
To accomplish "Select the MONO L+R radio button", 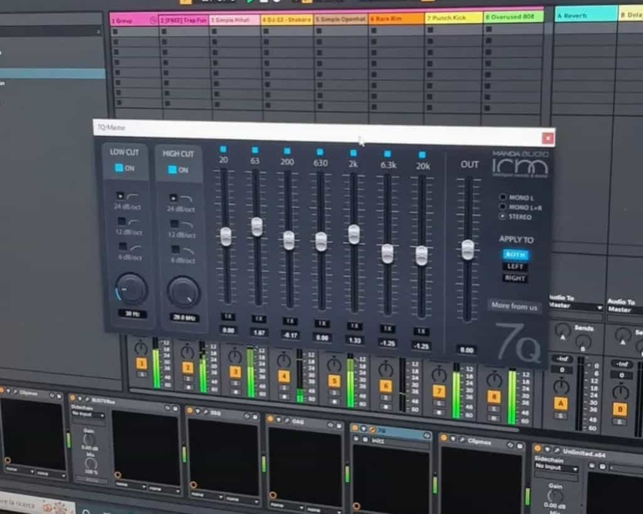I will click(502, 206).
